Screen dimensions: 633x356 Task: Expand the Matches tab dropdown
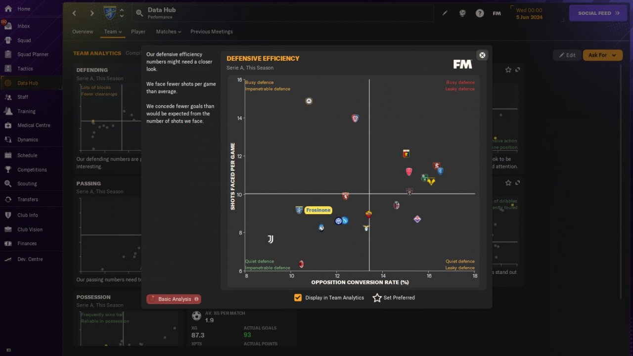(x=169, y=32)
